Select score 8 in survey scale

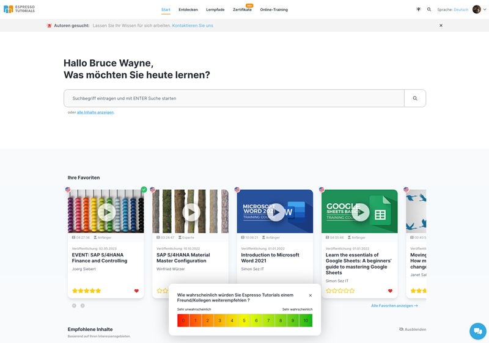tap(281, 320)
